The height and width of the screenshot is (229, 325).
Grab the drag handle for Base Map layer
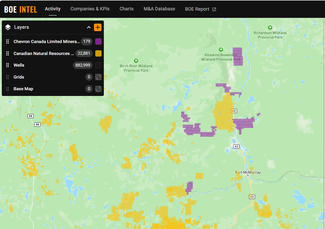[8, 89]
